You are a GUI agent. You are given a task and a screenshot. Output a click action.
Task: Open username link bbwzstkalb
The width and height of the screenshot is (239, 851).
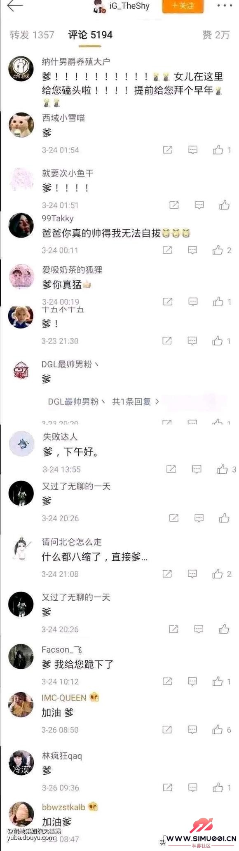(x=63, y=807)
